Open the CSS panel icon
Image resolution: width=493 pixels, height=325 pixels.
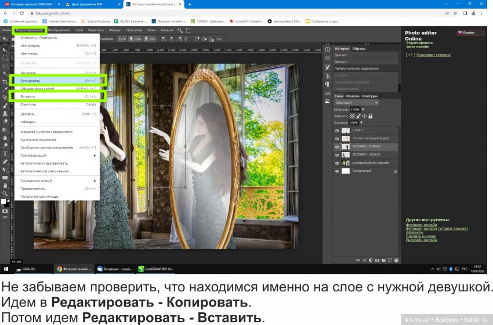327,94
